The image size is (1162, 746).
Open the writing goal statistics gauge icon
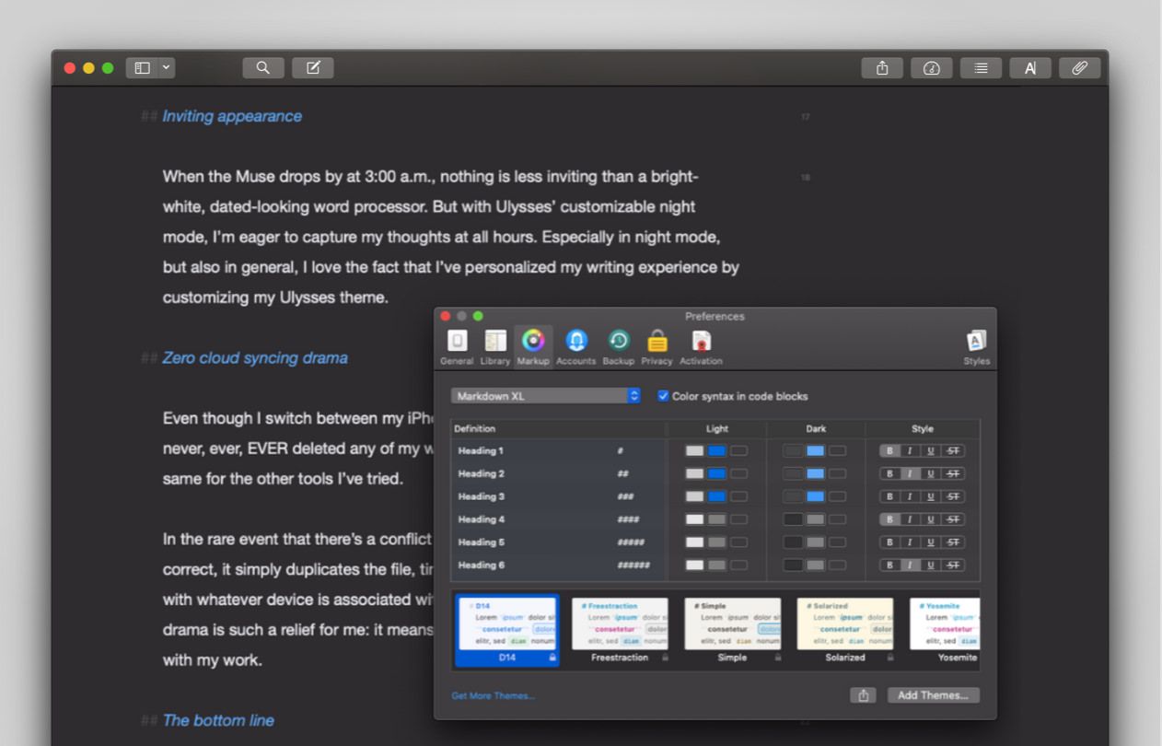coord(932,68)
